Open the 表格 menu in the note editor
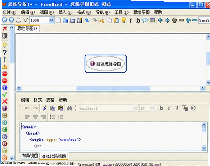 pos(50,100)
